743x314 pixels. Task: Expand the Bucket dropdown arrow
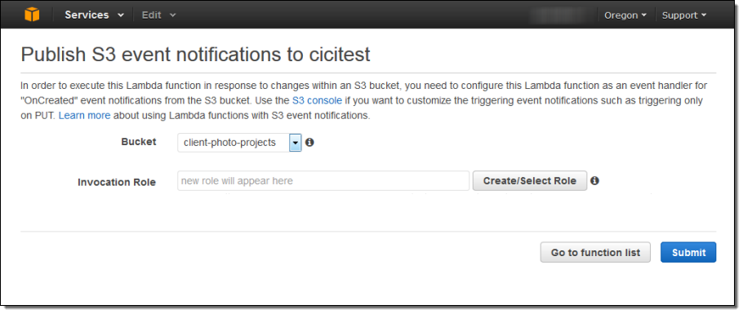click(x=296, y=143)
